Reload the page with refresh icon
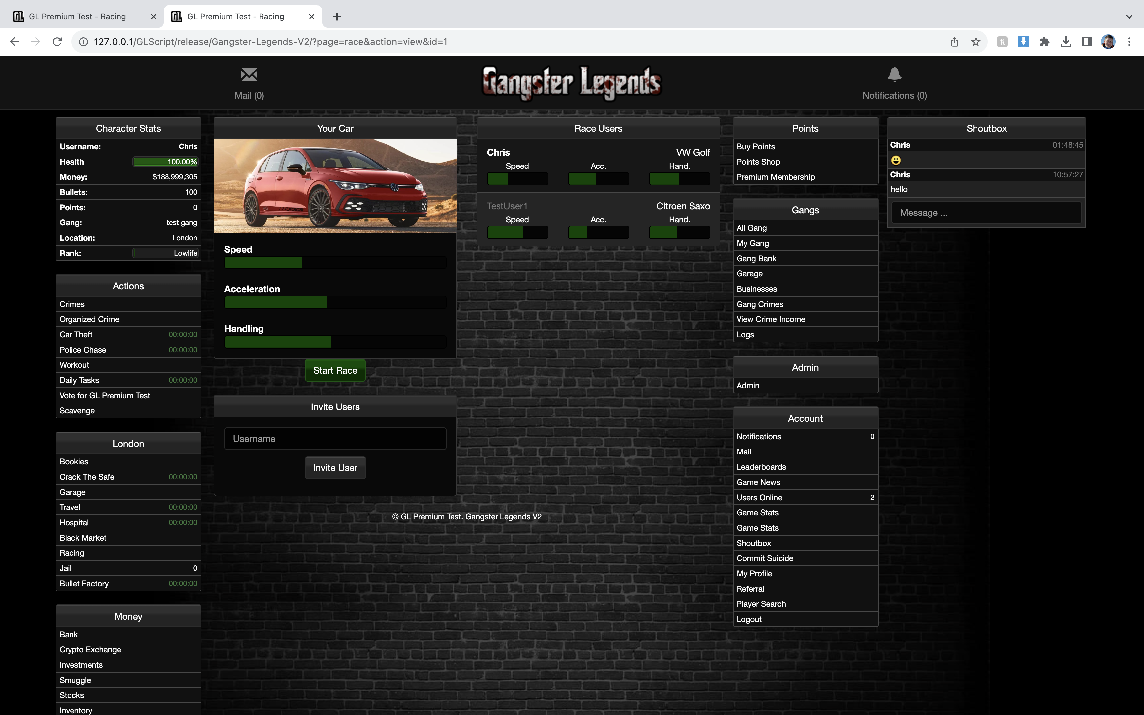The image size is (1144, 715). tap(57, 42)
